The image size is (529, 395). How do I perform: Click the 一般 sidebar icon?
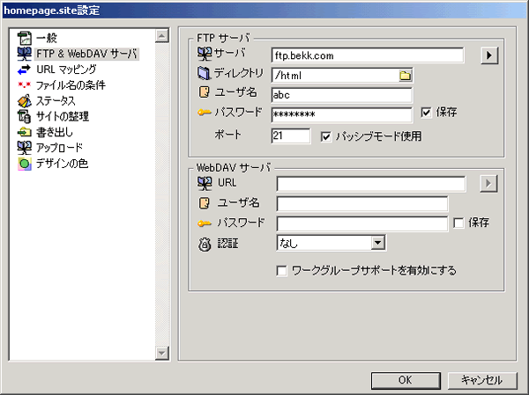[x=25, y=38]
